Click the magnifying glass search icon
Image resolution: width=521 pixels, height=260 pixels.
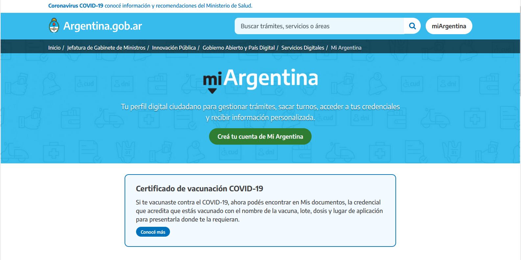point(412,26)
